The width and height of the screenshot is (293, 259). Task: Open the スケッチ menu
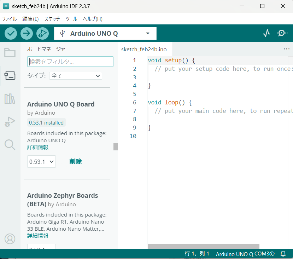click(52, 19)
